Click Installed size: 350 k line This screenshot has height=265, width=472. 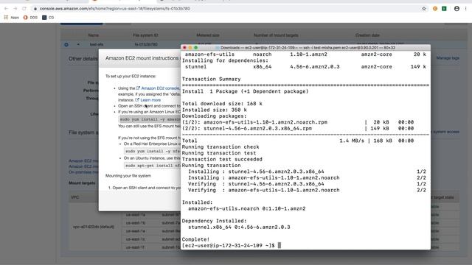pyautogui.click(x=215, y=110)
